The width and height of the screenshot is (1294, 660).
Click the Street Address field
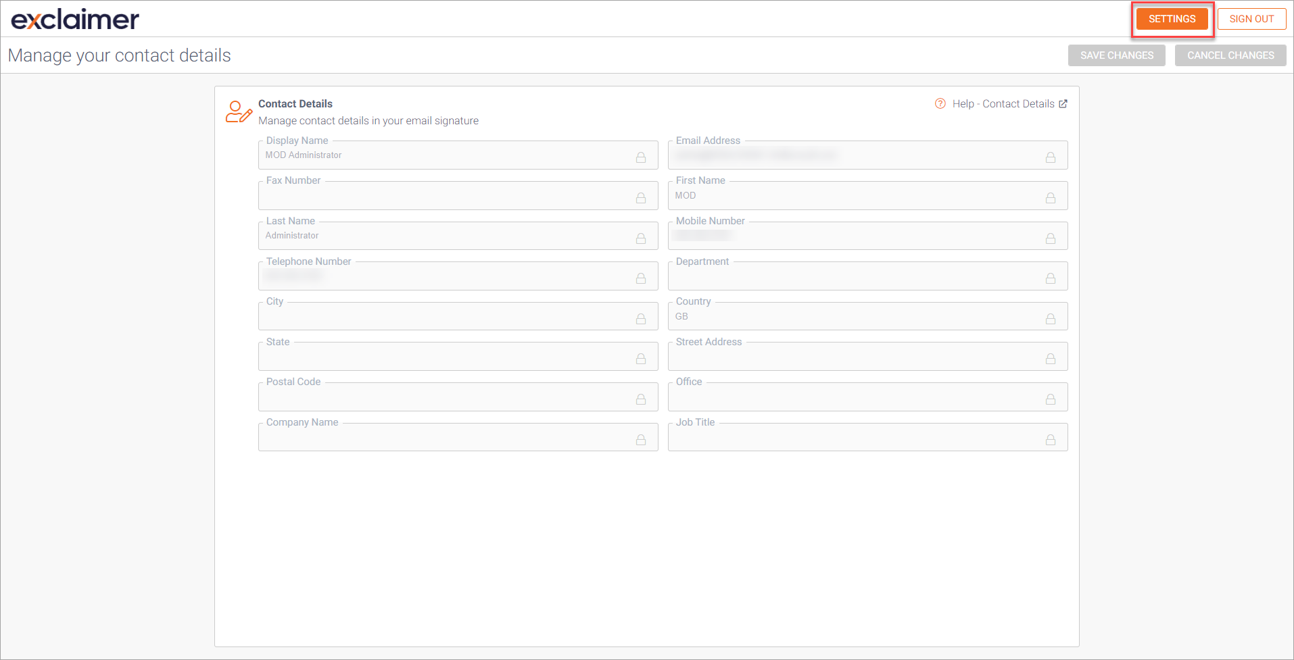[x=852, y=358]
